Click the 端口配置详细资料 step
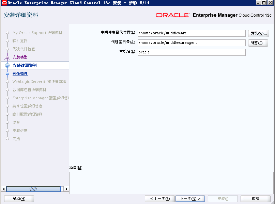Image resolution: width=275 pixels, height=204 pixels. (x=27, y=114)
